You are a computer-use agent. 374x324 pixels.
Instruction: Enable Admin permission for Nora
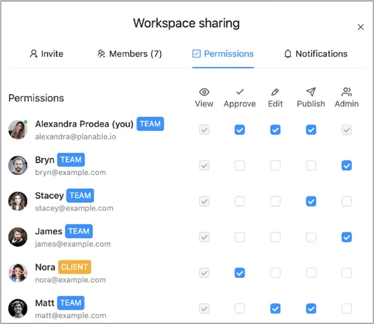pyautogui.click(x=346, y=272)
